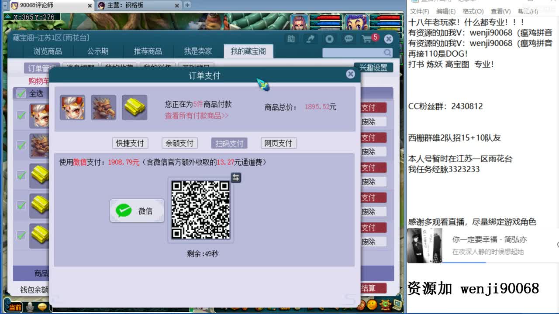This screenshot has height=314, width=559.
Task: Open a new tab with plus button
Action: pos(187,5)
